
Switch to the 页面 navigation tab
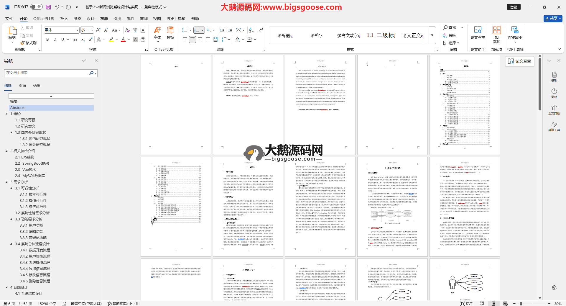click(x=22, y=86)
